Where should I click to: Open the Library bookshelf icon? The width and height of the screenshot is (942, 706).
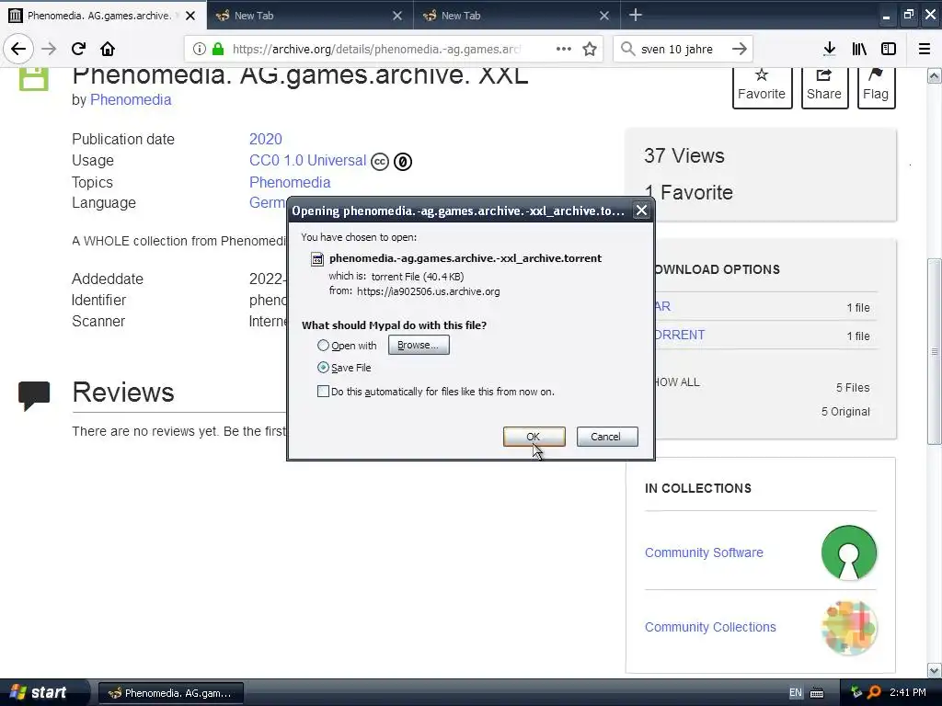[859, 49]
